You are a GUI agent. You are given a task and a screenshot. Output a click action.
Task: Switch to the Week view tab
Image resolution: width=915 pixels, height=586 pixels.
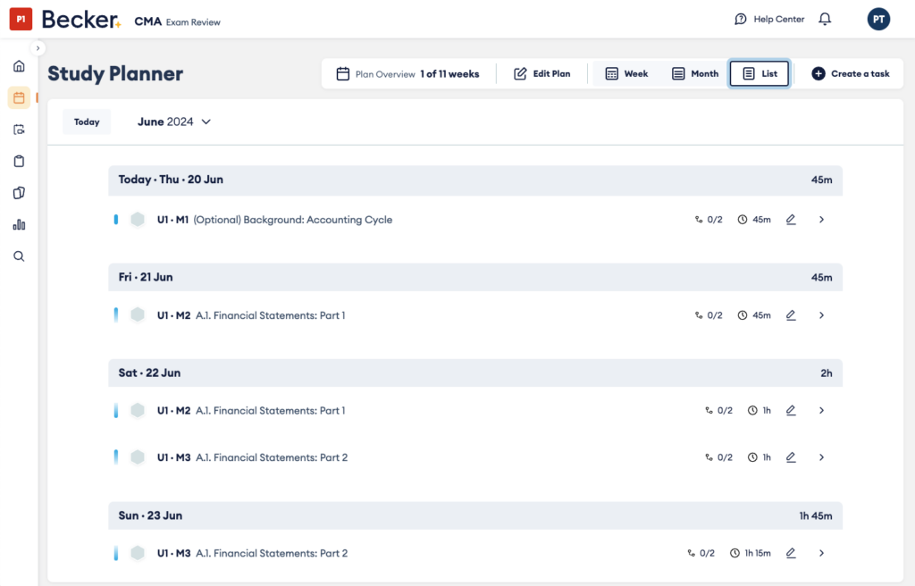pyautogui.click(x=628, y=73)
